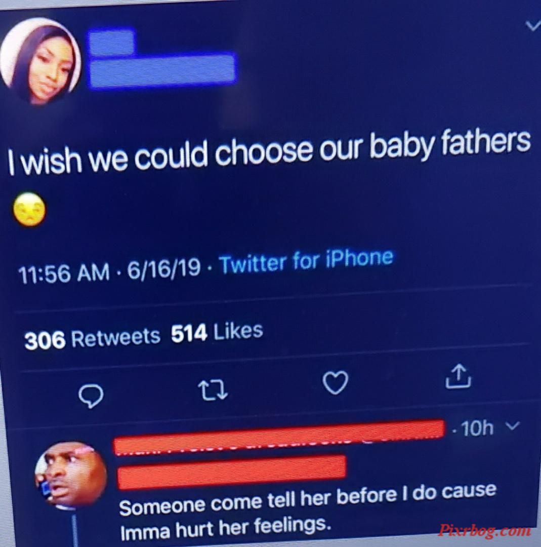
Task: Tap the reply speech bubble icon
Action: 91,396
